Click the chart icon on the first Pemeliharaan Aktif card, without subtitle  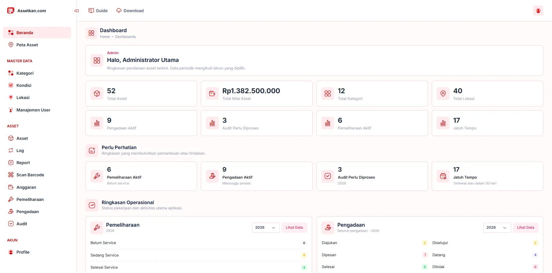tap(328, 123)
